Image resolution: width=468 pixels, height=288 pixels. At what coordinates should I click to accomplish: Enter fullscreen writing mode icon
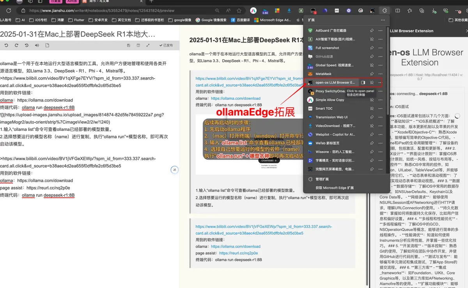(148, 45)
